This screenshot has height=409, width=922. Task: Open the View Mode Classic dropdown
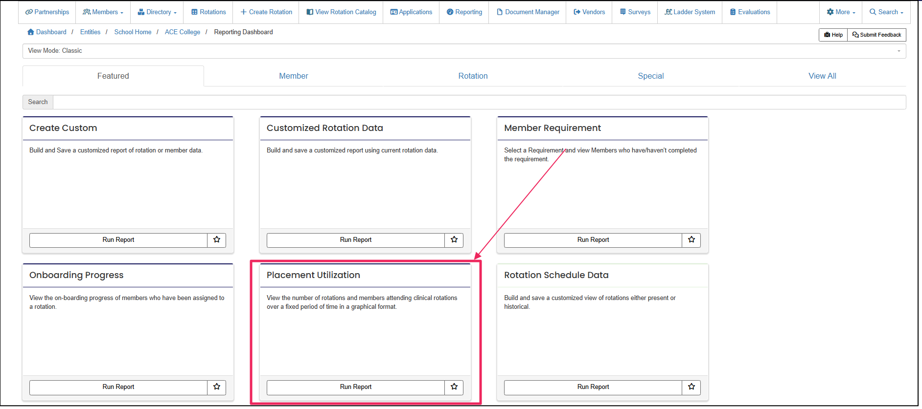(x=464, y=51)
